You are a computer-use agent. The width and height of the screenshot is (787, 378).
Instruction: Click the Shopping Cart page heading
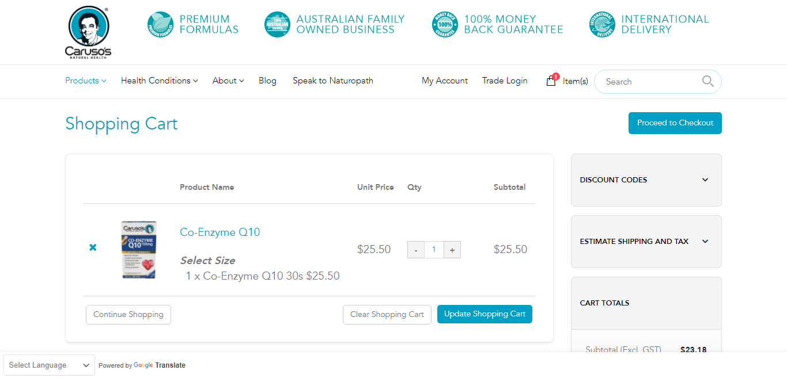pyautogui.click(x=122, y=124)
